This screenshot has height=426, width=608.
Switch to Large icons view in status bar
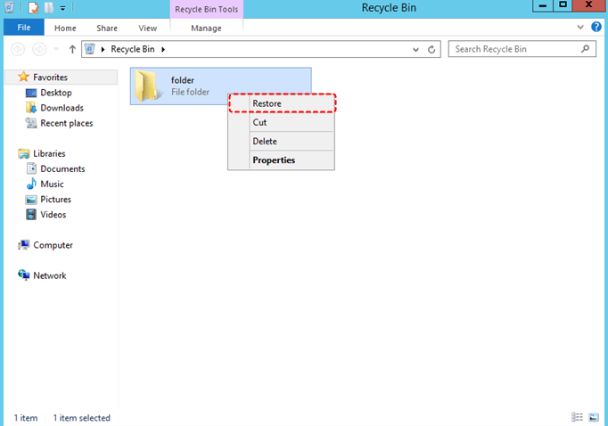click(594, 417)
